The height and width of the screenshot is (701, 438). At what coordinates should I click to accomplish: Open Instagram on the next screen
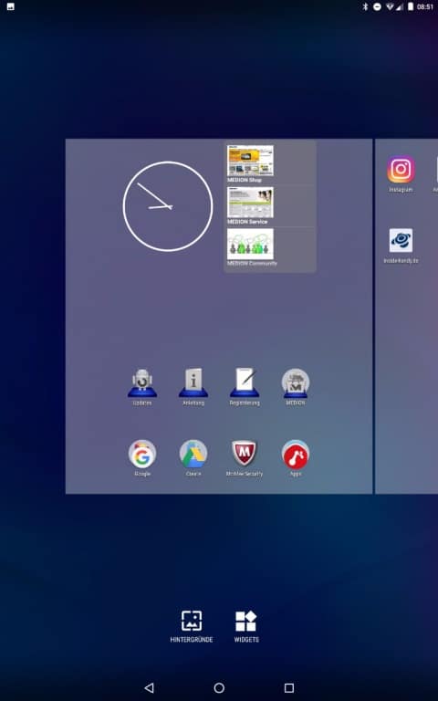(x=401, y=170)
